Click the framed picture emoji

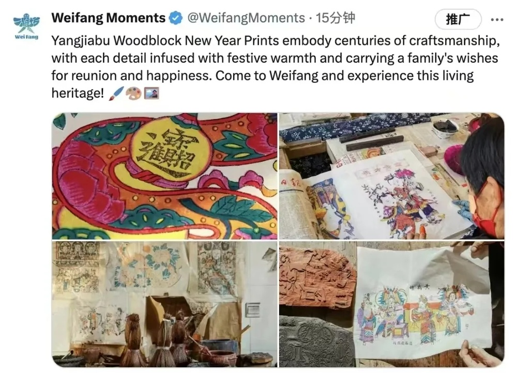[151, 93]
